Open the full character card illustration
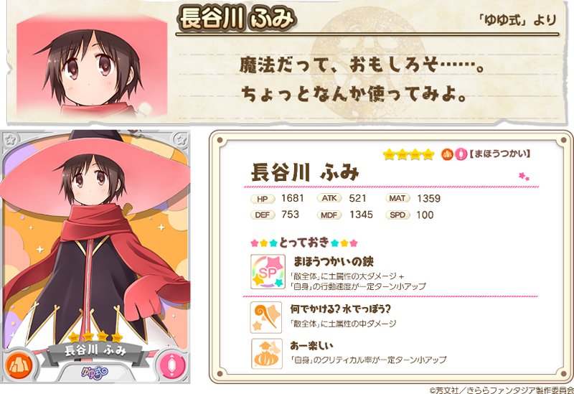Screen dimensions: 574x394 click(95, 256)
